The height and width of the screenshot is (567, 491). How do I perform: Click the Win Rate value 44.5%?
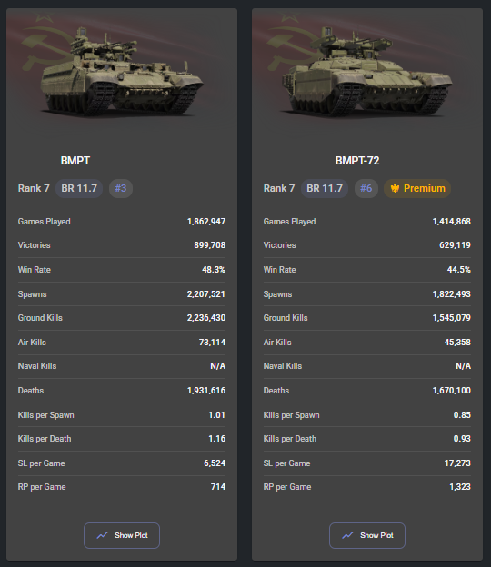[x=459, y=270]
